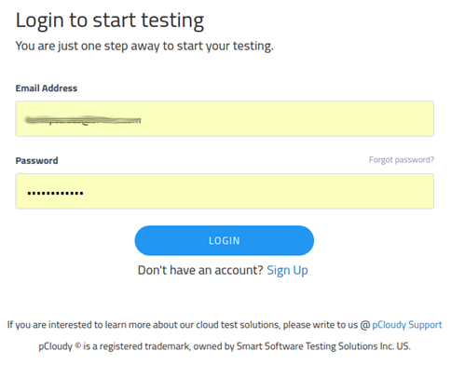Image resolution: width=451 pixels, height=365 pixels.
Task: Click the 'Login to start testing' heading
Action: (x=110, y=20)
